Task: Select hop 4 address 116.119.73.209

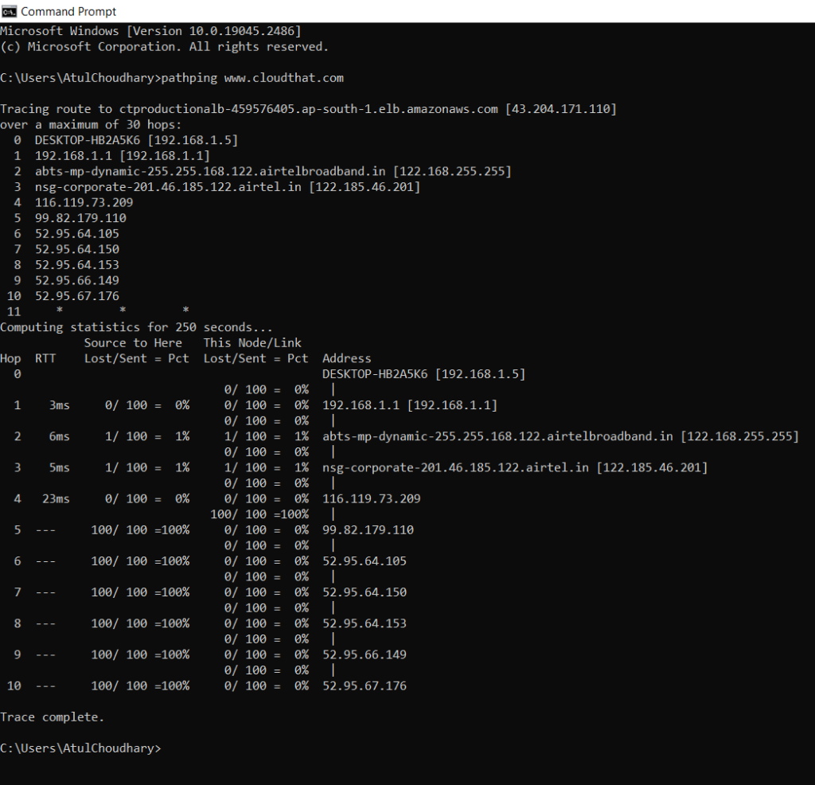Action: tap(84, 201)
